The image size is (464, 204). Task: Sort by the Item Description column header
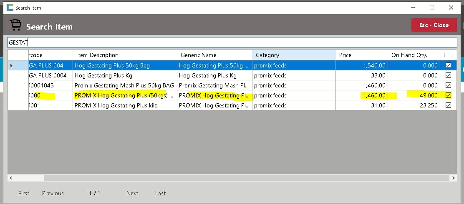pyautogui.click(x=124, y=55)
